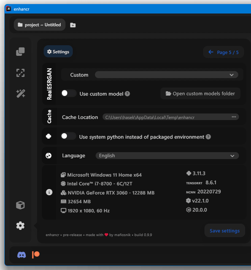Open the restoration tab with magic wand icon

(x=21, y=93)
